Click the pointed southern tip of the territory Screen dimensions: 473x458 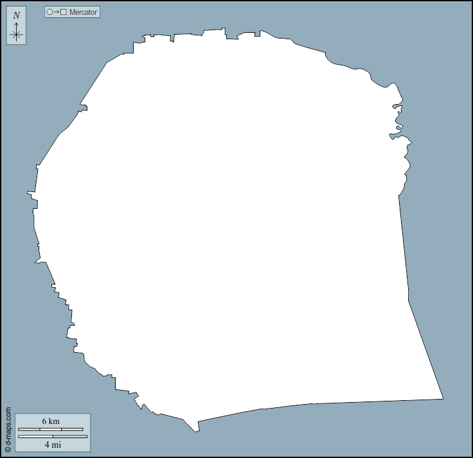[196, 430]
